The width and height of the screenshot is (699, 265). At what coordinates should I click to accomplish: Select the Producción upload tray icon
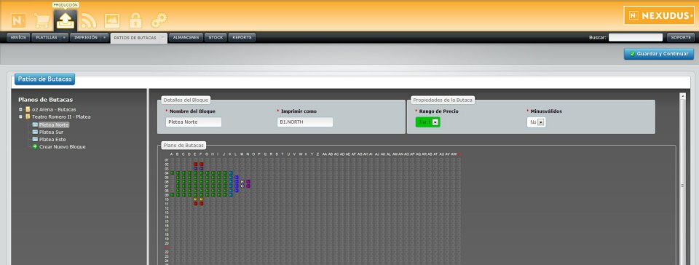(65, 20)
